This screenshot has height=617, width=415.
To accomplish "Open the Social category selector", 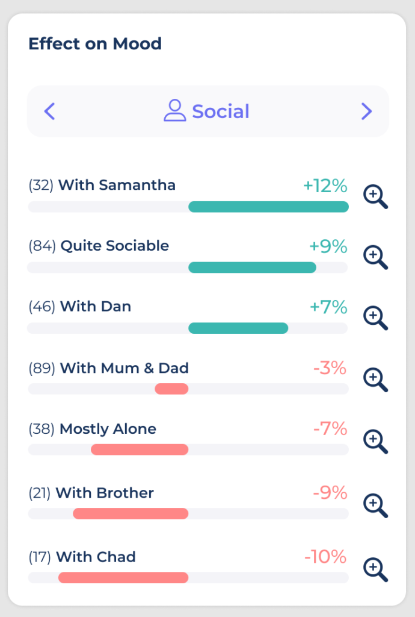I will 207,111.
